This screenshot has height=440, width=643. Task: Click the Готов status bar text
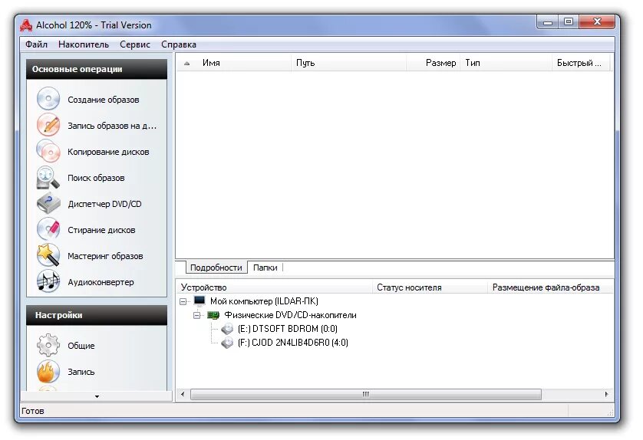click(33, 411)
